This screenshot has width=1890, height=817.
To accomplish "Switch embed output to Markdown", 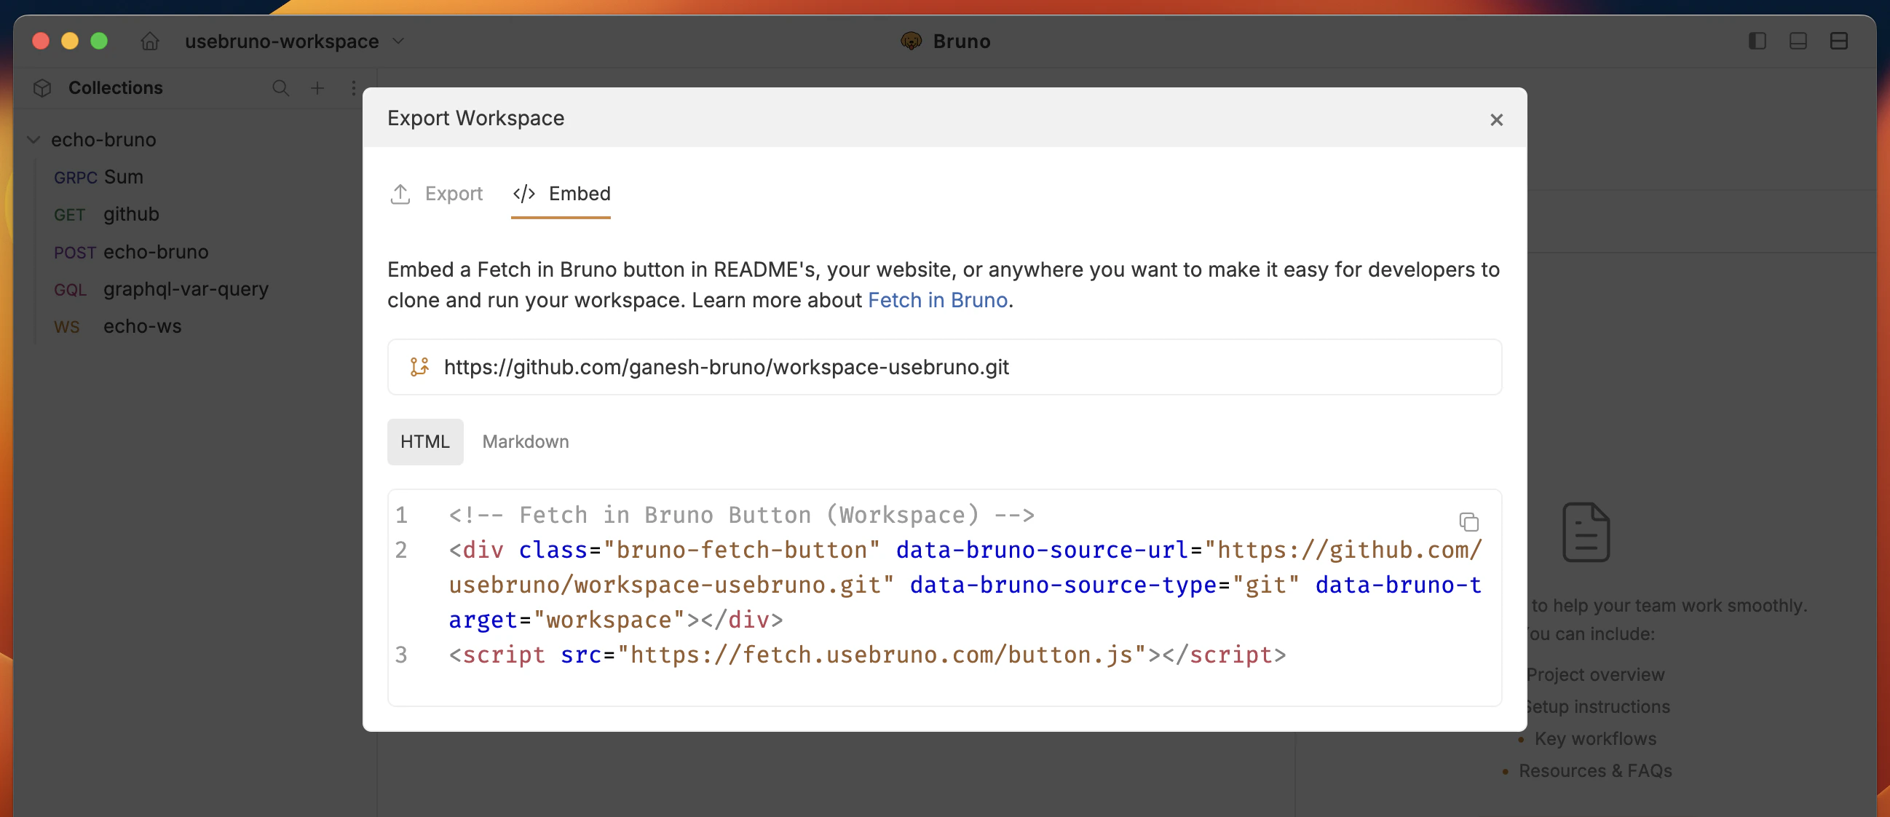I will [526, 441].
